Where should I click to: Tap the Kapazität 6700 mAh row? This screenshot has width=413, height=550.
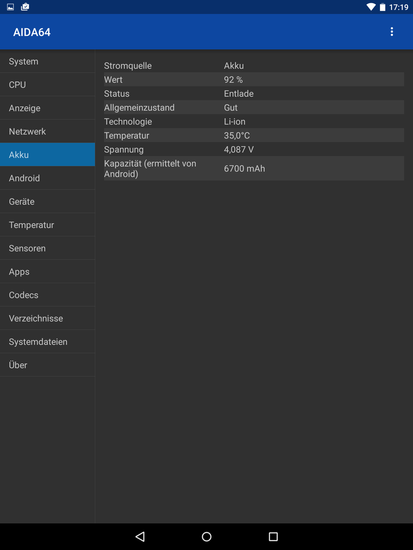[254, 169]
